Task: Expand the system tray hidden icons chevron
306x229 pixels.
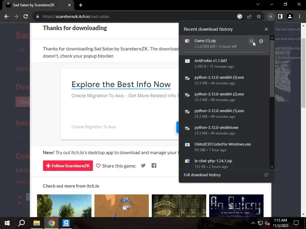Action: [253, 223]
